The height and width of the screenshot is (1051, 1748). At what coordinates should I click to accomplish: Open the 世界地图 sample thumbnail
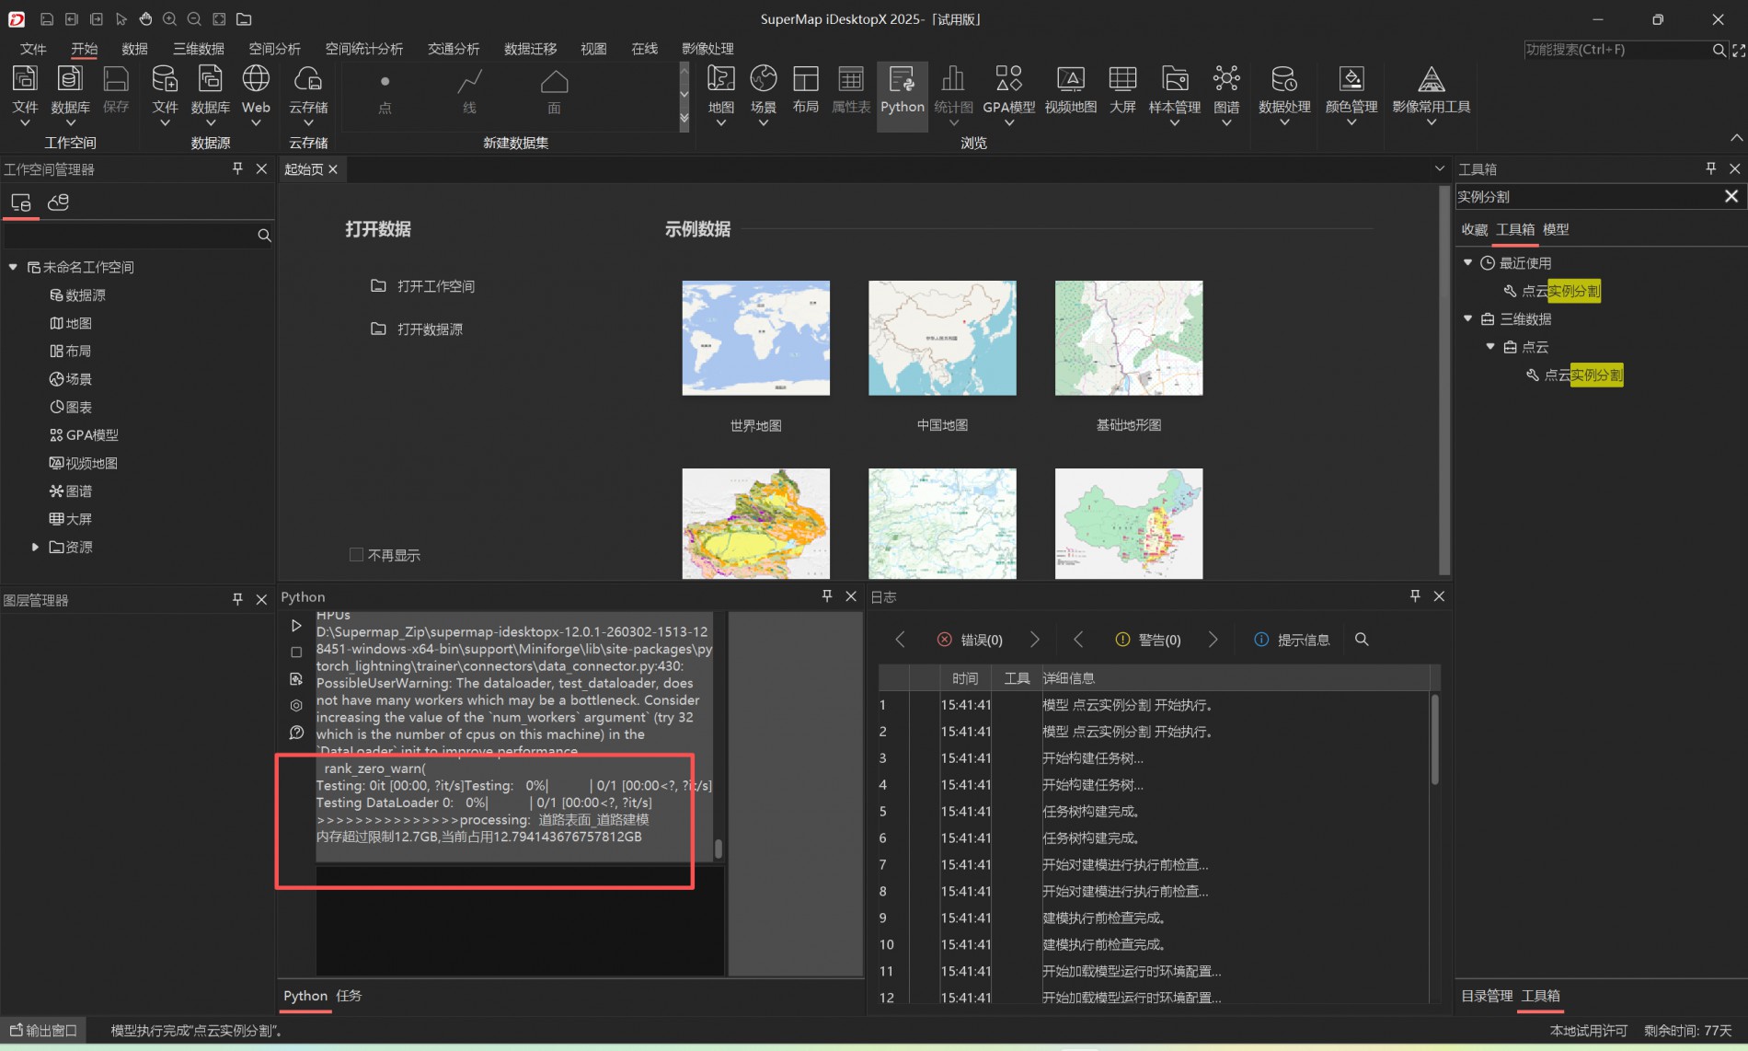(x=755, y=339)
